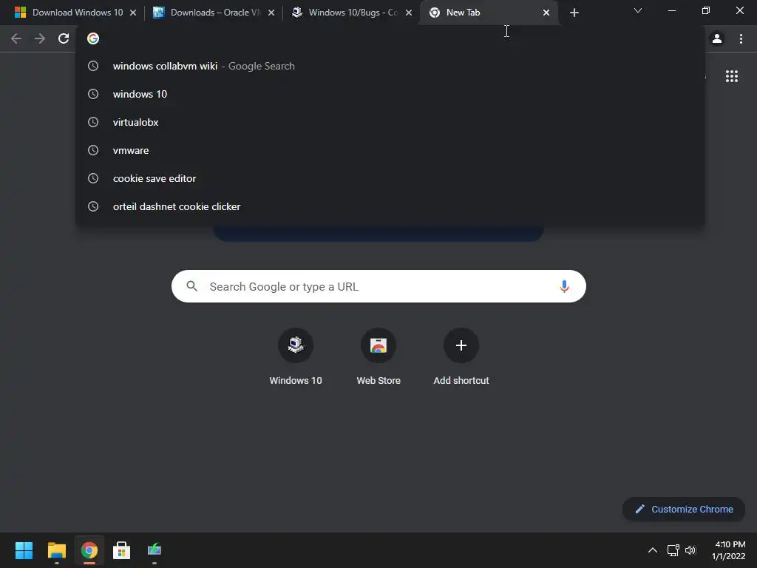757x568 pixels.
Task: Show hidden tray icons chevron
Action: click(652, 550)
